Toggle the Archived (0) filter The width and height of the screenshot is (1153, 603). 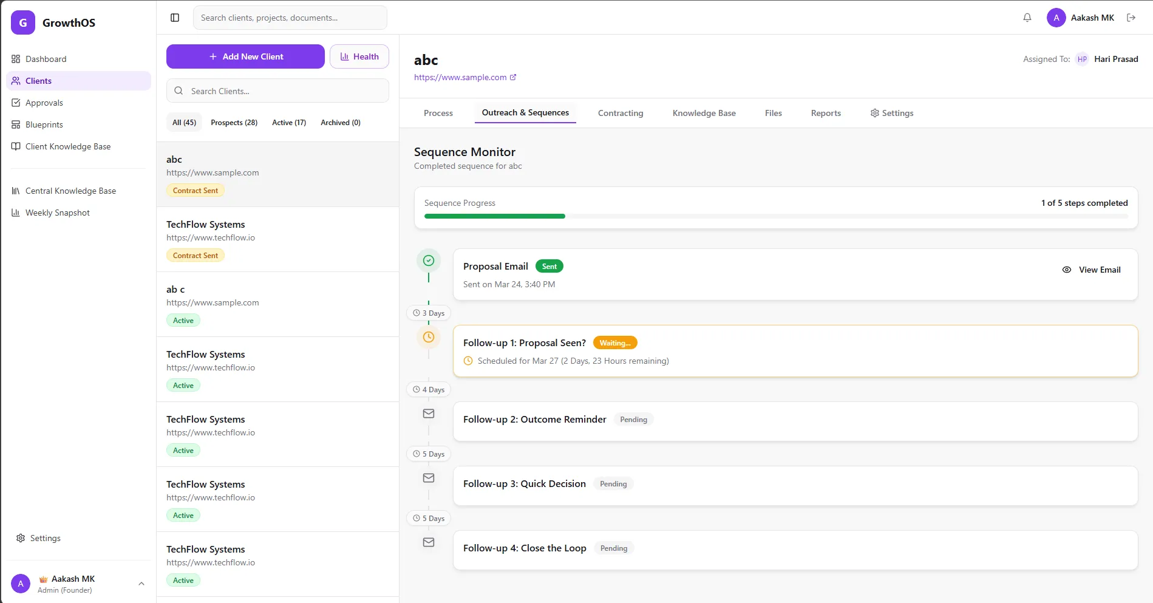click(x=340, y=122)
